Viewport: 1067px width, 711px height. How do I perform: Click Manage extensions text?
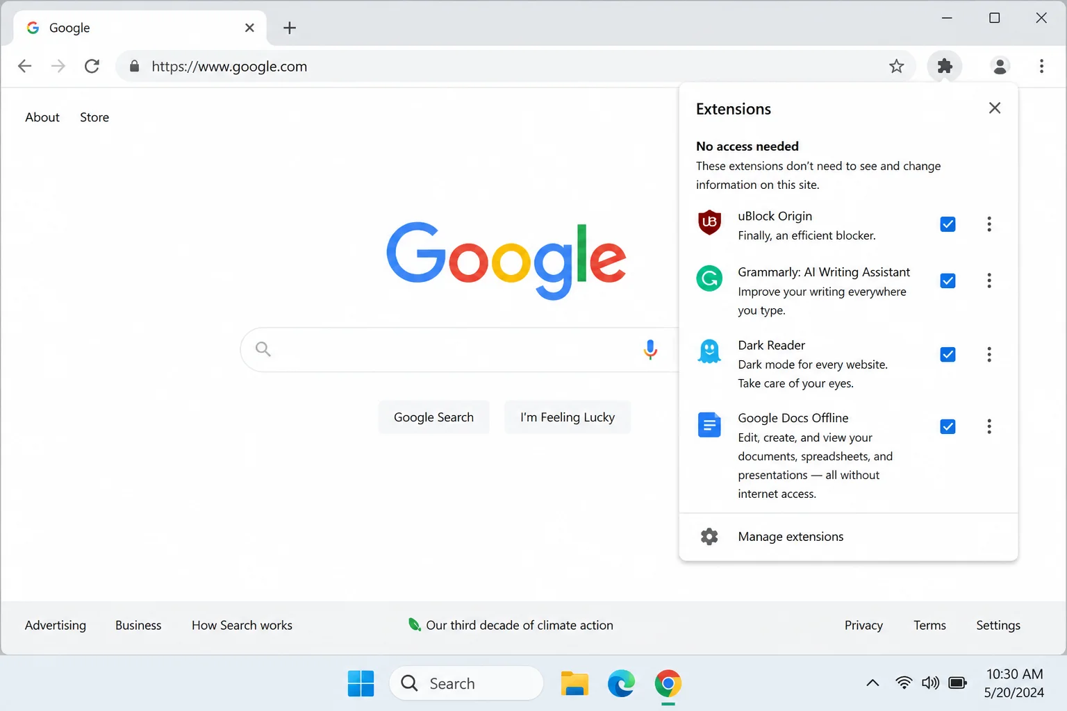coord(791,536)
